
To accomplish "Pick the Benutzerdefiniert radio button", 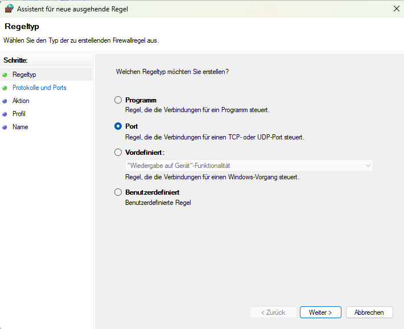I will click(118, 192).
